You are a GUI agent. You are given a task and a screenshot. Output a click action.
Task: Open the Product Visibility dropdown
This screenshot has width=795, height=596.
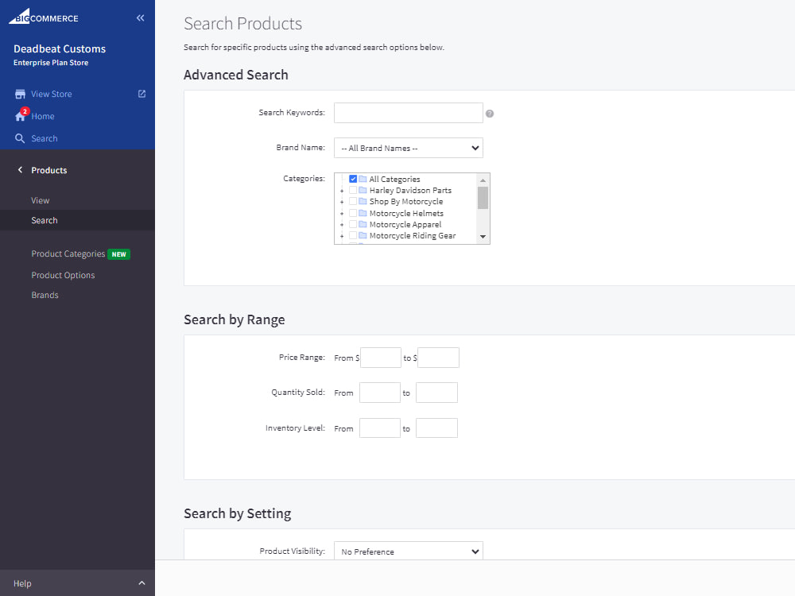[408, 551]
